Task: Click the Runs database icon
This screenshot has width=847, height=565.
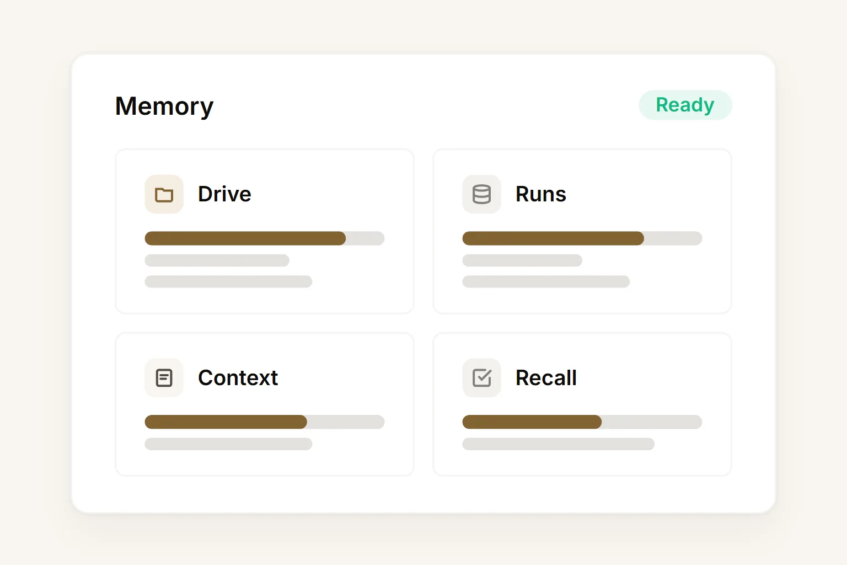Action: (x=481, y=194)
